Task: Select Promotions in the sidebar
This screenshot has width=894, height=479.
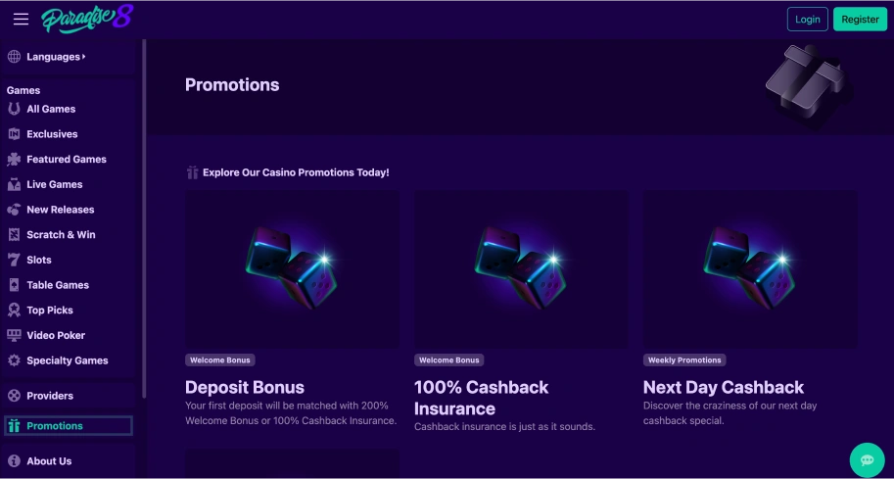Action: pos(55,426)
